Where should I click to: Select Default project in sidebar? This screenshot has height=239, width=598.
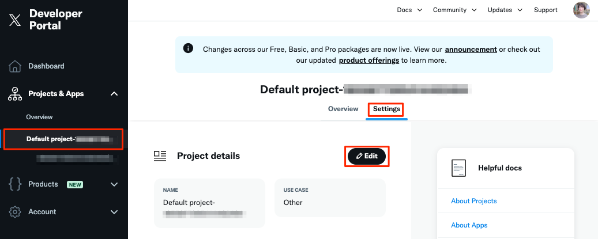(x=63, y=139)
